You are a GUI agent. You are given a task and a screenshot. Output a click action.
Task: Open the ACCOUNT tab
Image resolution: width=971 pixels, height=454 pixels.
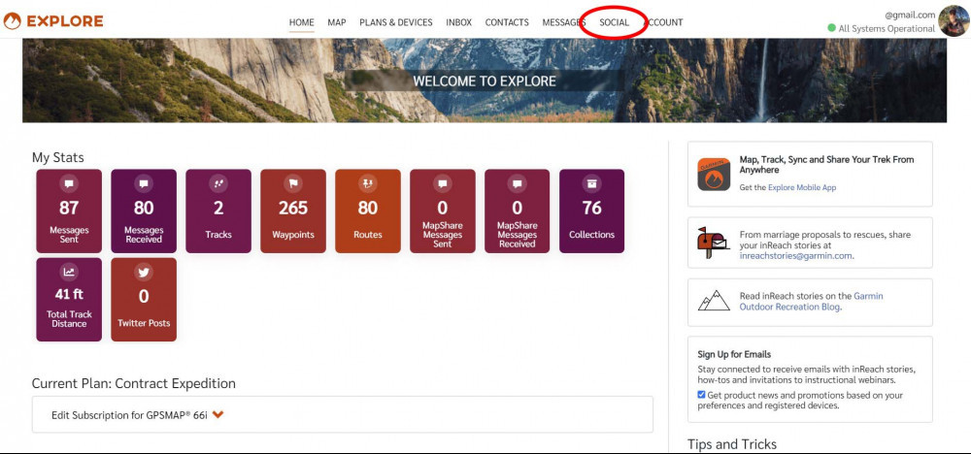pyautogui.click(x=663, y=22)
